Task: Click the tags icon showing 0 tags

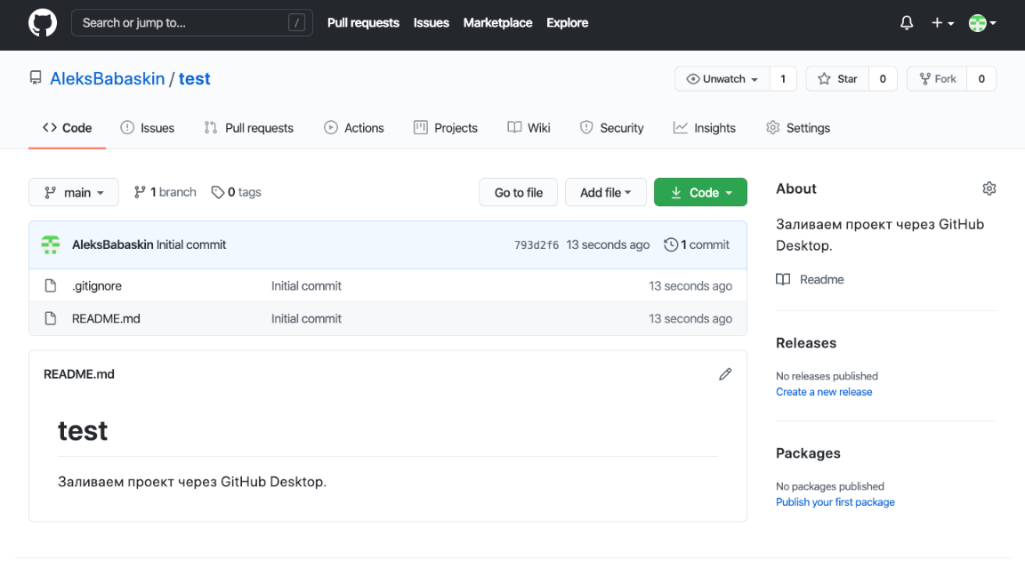Action: (x=217, y=192)
